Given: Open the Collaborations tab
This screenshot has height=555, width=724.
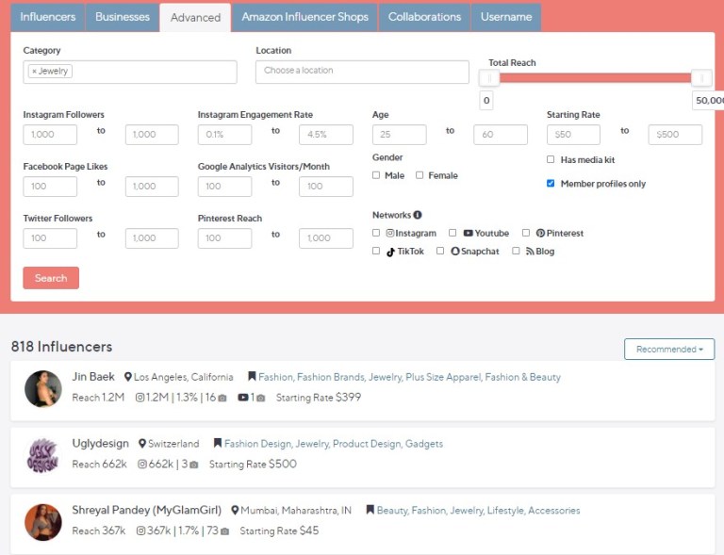Looking at the screenshot, I should click(424, 18).
